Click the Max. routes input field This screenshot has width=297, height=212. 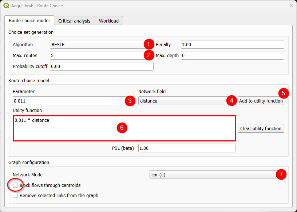tap(96, 55)
